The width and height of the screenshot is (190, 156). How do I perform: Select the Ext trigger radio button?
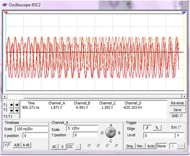180,128
